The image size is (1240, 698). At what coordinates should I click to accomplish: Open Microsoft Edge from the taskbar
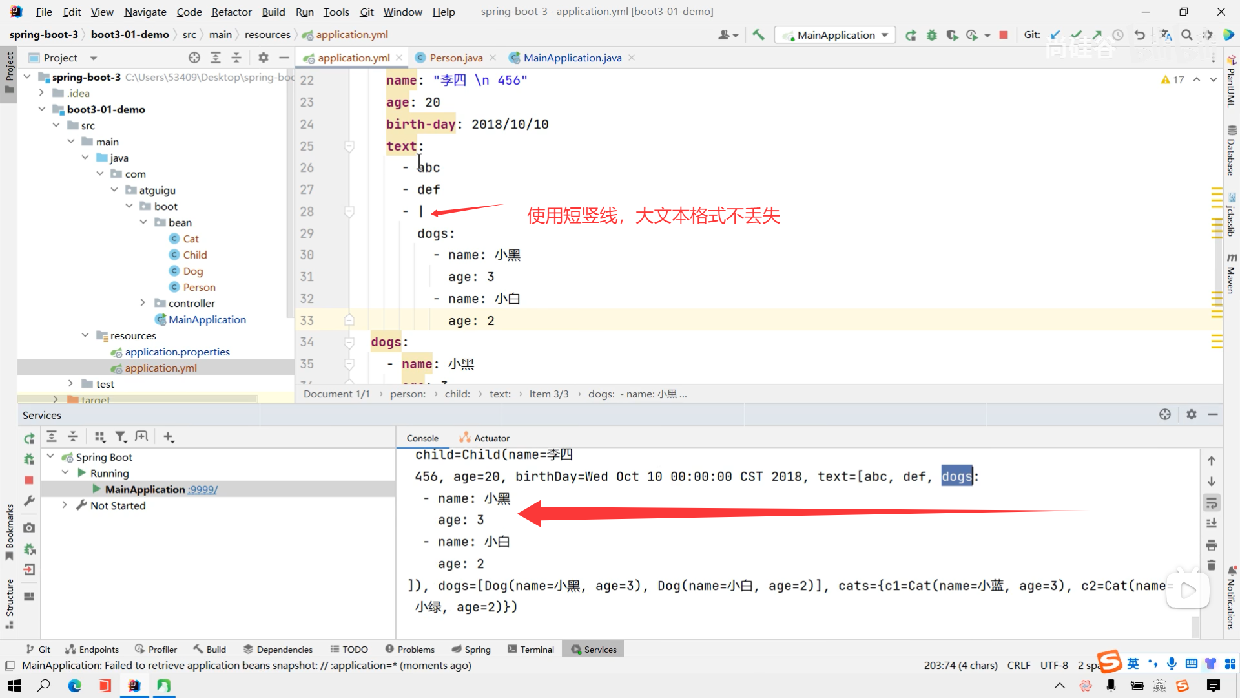coord(75,686)
